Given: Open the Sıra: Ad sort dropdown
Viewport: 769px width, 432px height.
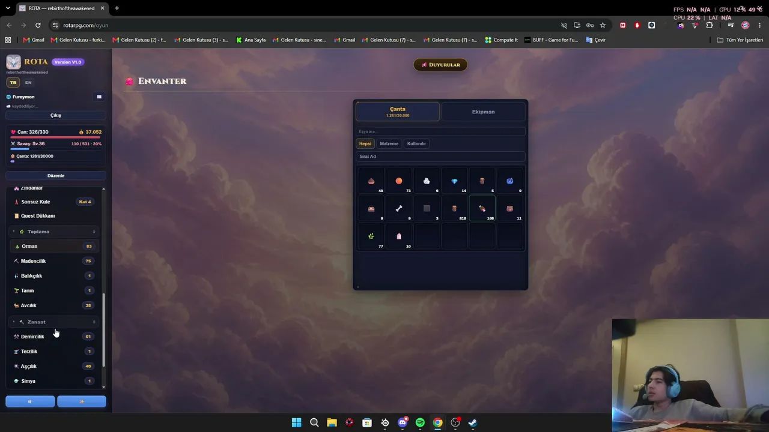Looking at the screenshot, I should pyautogui.click(x=440, y=157).
